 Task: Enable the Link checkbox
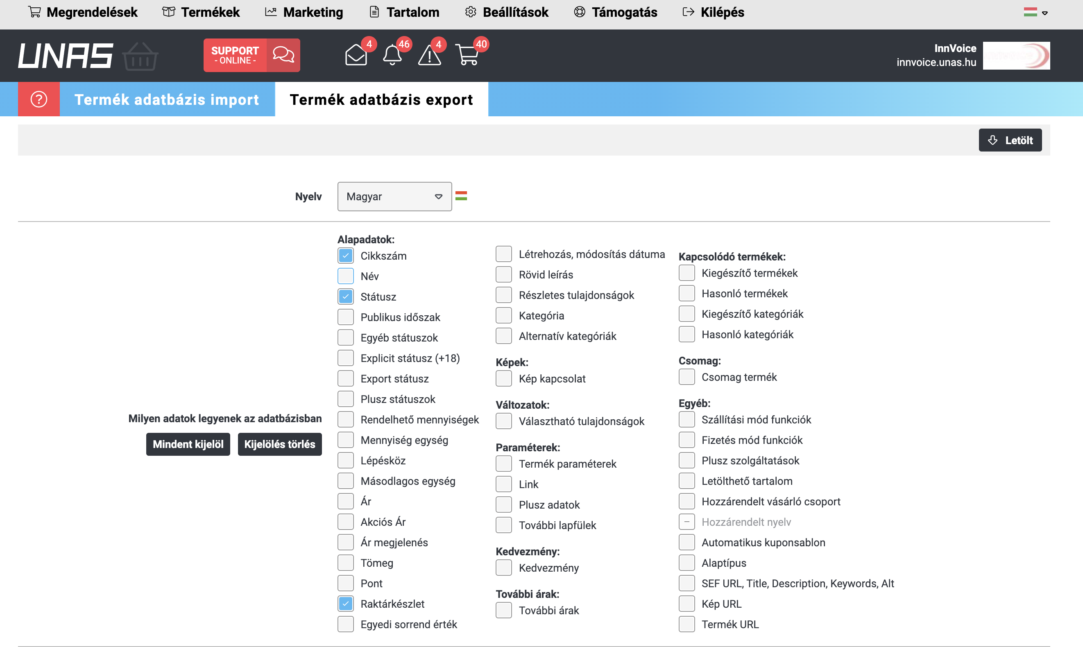(503, 484)
